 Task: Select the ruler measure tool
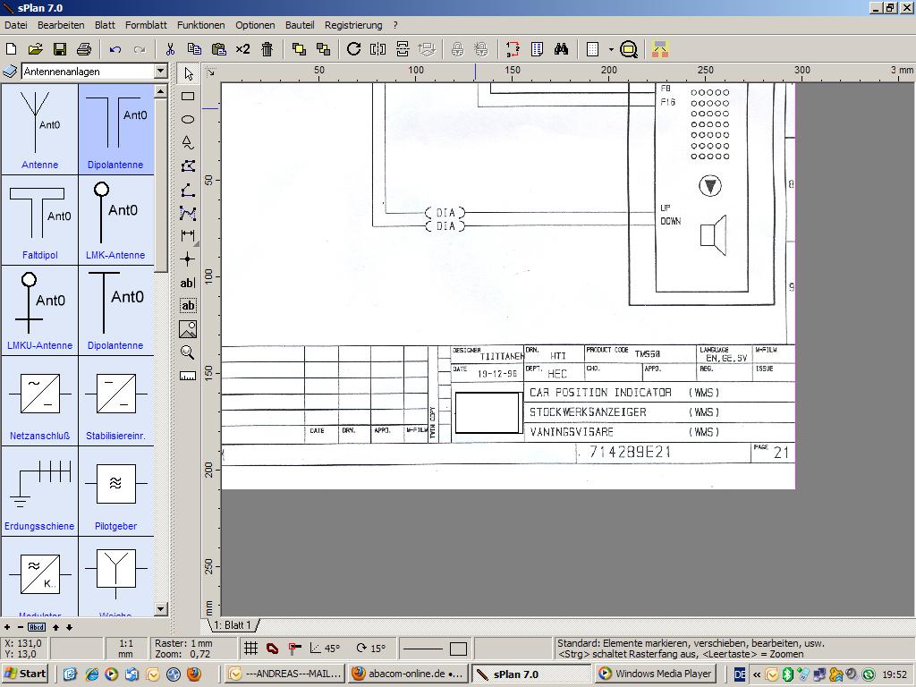188,376
